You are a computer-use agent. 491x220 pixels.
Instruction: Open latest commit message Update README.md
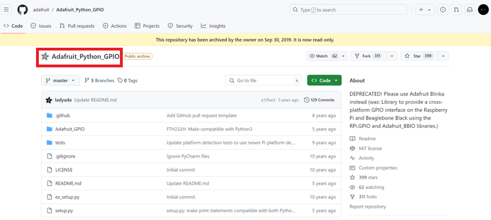coord(96,100)
